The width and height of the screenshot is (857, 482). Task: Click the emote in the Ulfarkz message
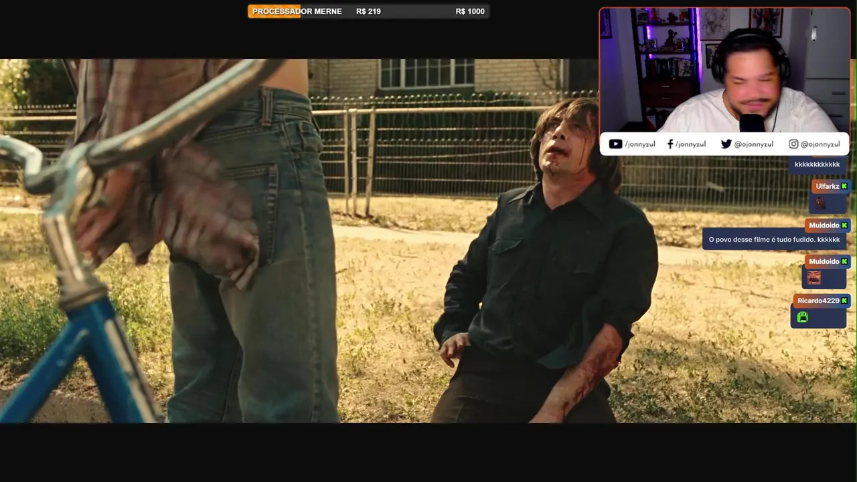point(820,203)
